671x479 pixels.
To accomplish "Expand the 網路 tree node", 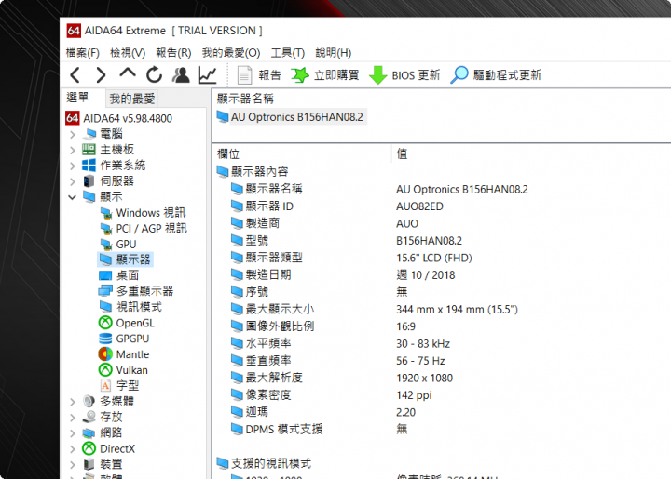I will [73, 433].
